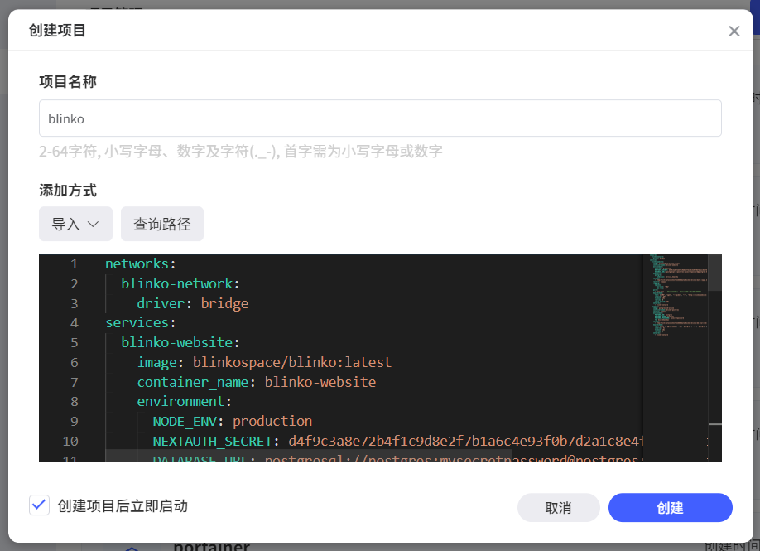This screenshot has width=760, height=551.
Task: Click 'services:' on line 4
Action: pyautogui.click(x=141, y=323)
